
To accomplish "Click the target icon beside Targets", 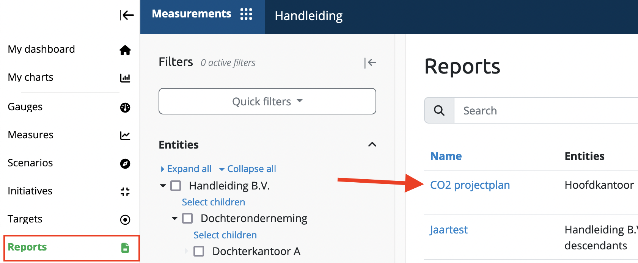I will click(125, 220).
